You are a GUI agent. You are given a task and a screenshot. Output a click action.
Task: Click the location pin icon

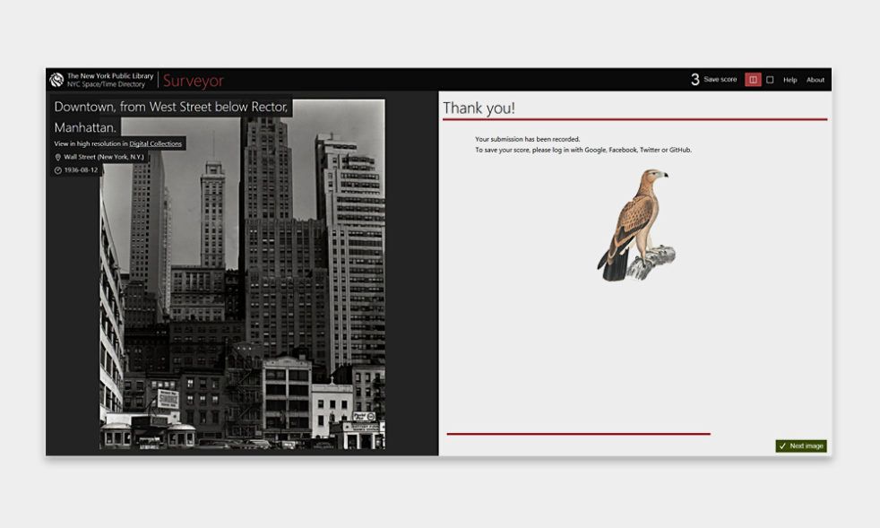58,157
